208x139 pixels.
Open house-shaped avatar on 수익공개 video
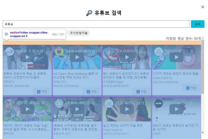pyautogui.click(x=59, y=103)
